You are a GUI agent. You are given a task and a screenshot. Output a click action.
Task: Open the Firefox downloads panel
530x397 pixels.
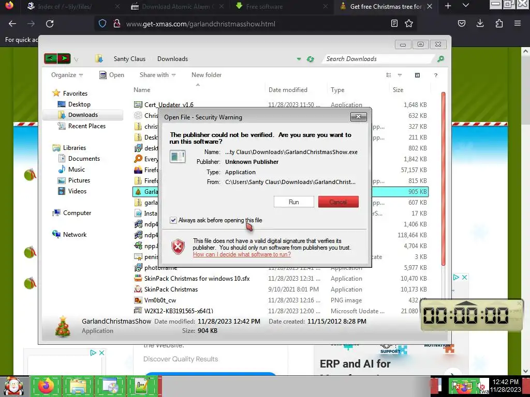pyautogui.click(x=480, y=23)
